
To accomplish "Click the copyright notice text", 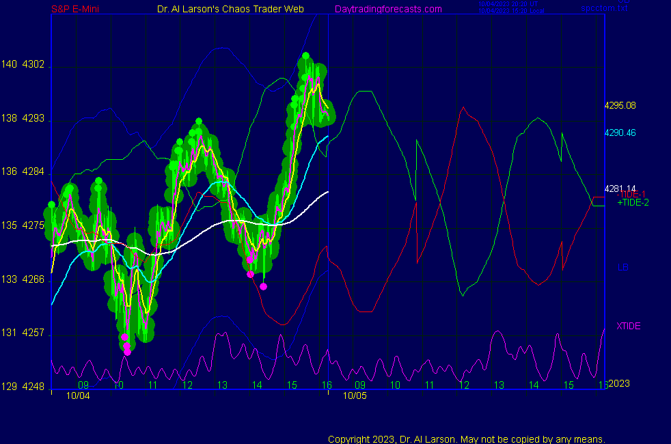I will 467,439.
